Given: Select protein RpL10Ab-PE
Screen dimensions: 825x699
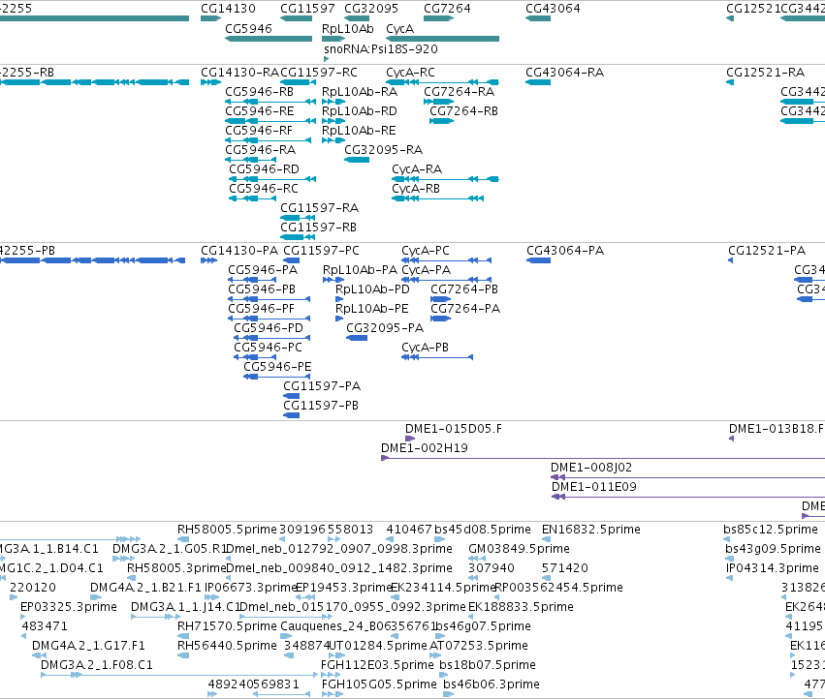Looking at the screenshot, I should coord(371,309).
